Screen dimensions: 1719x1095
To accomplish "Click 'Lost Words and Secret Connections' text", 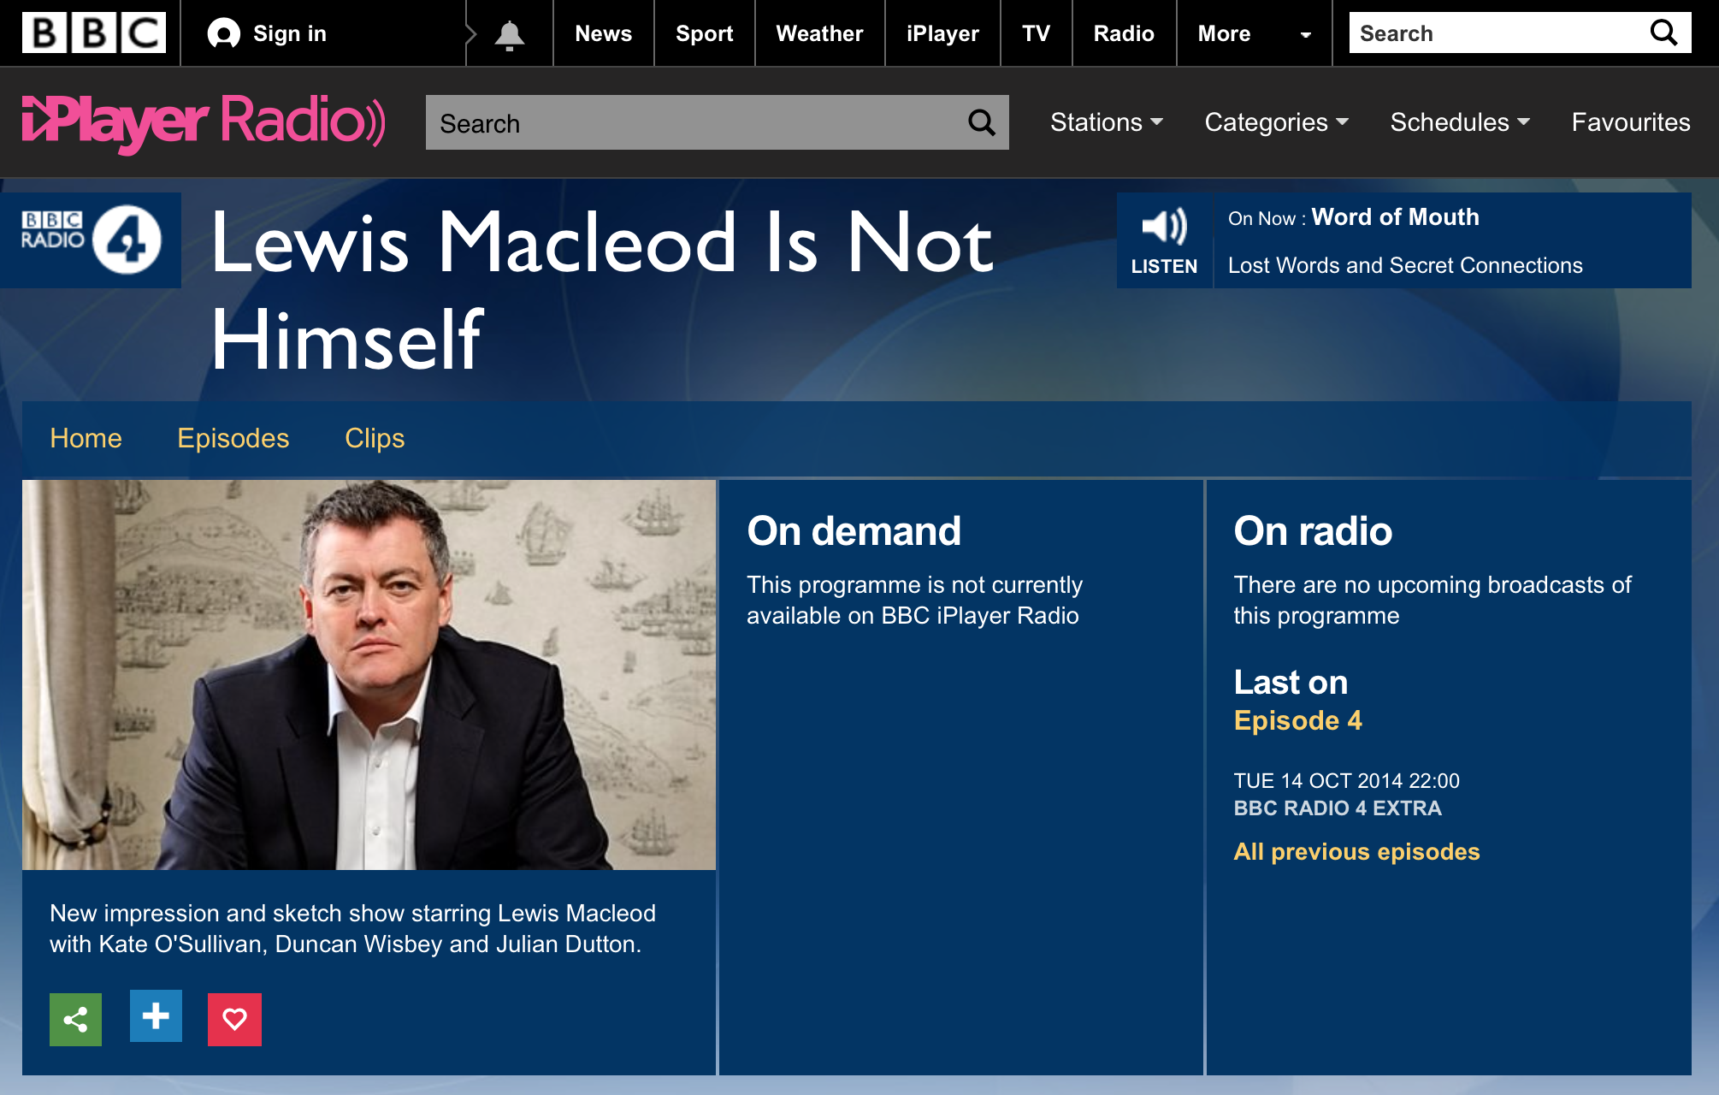I will (x=1405, y=265).
